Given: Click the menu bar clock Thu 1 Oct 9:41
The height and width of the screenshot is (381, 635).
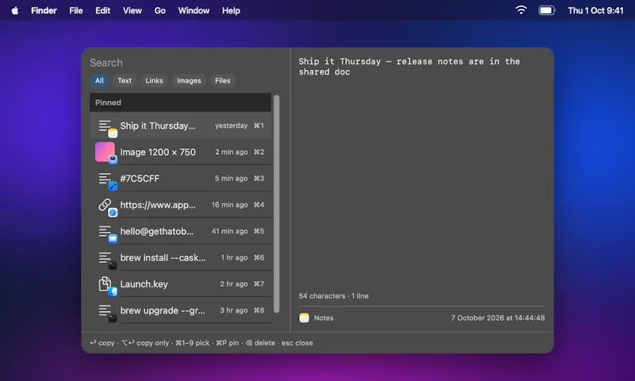Looking at the screenshot, I should [x=595, y=10].
